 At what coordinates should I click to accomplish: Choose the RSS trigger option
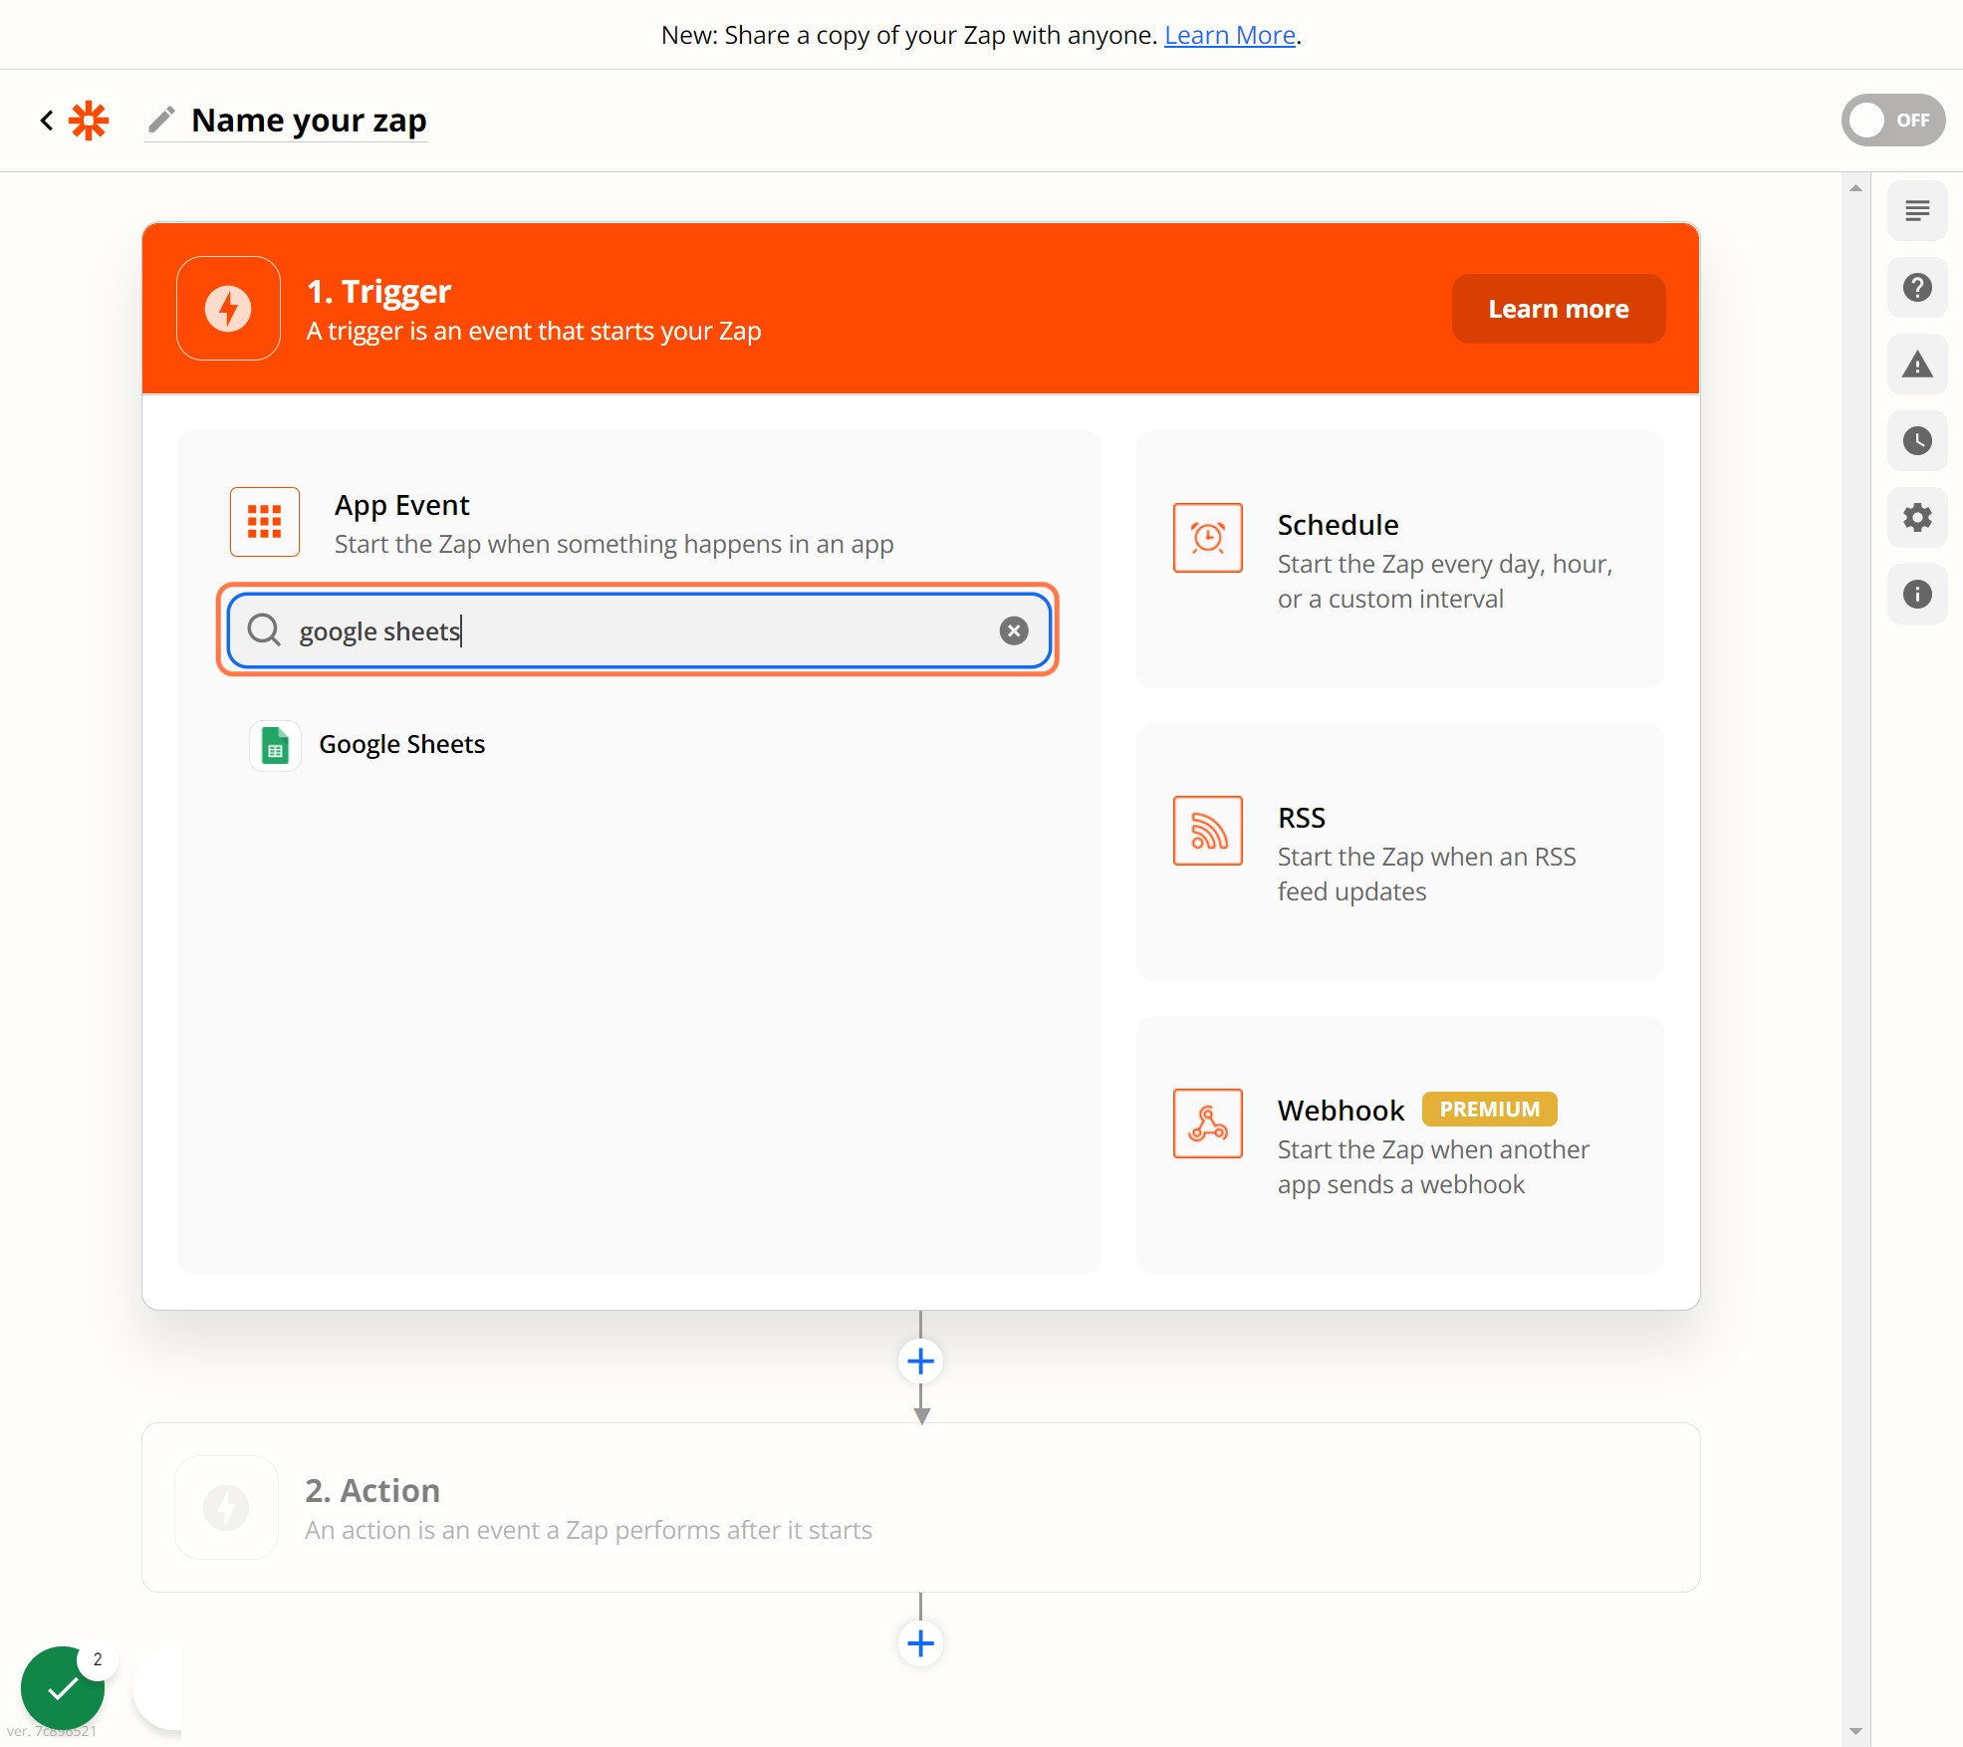pyautogui.click(x=1399, y=853)
